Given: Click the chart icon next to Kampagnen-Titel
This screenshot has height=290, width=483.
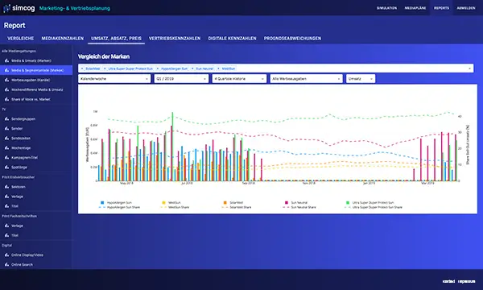Looking at the screenshot, I should click(6, 157).
